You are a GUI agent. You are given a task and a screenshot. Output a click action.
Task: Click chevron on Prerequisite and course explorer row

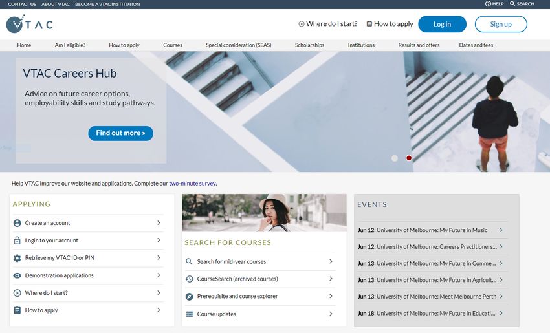331,296
